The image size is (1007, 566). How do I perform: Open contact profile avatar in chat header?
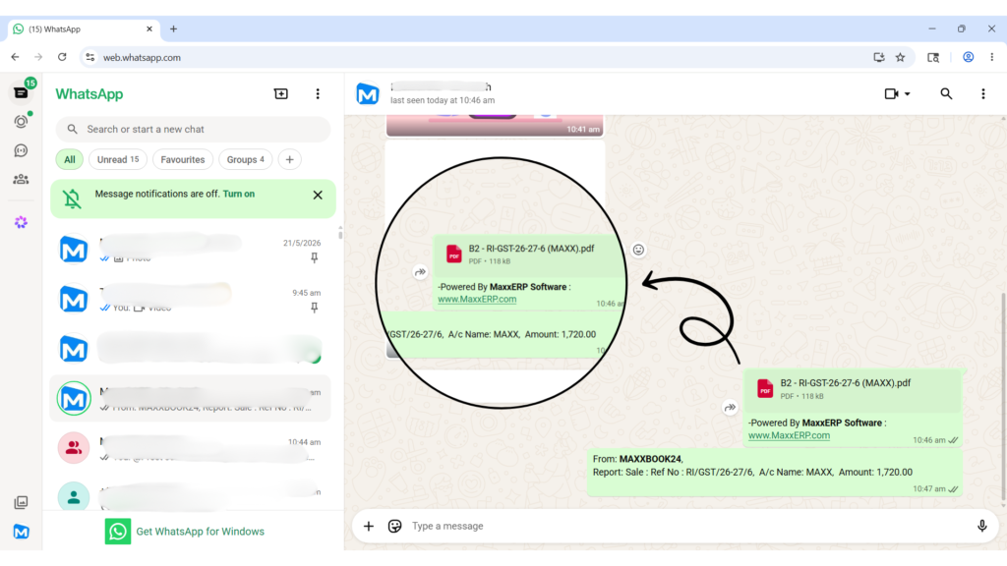(x=368, y=93)
